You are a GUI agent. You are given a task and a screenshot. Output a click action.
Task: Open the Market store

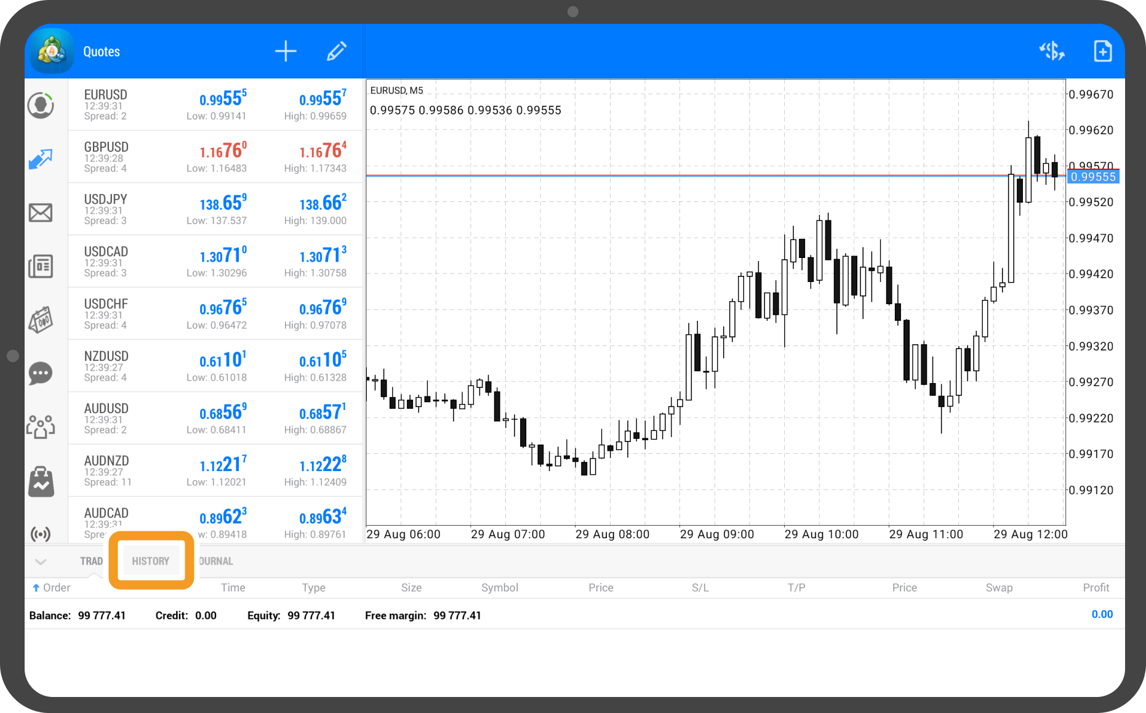pos(41,480)
